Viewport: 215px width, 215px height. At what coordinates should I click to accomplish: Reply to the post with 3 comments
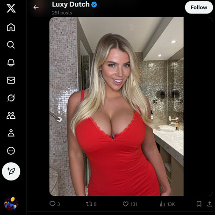pyautogui.click(x=55, y=204)
